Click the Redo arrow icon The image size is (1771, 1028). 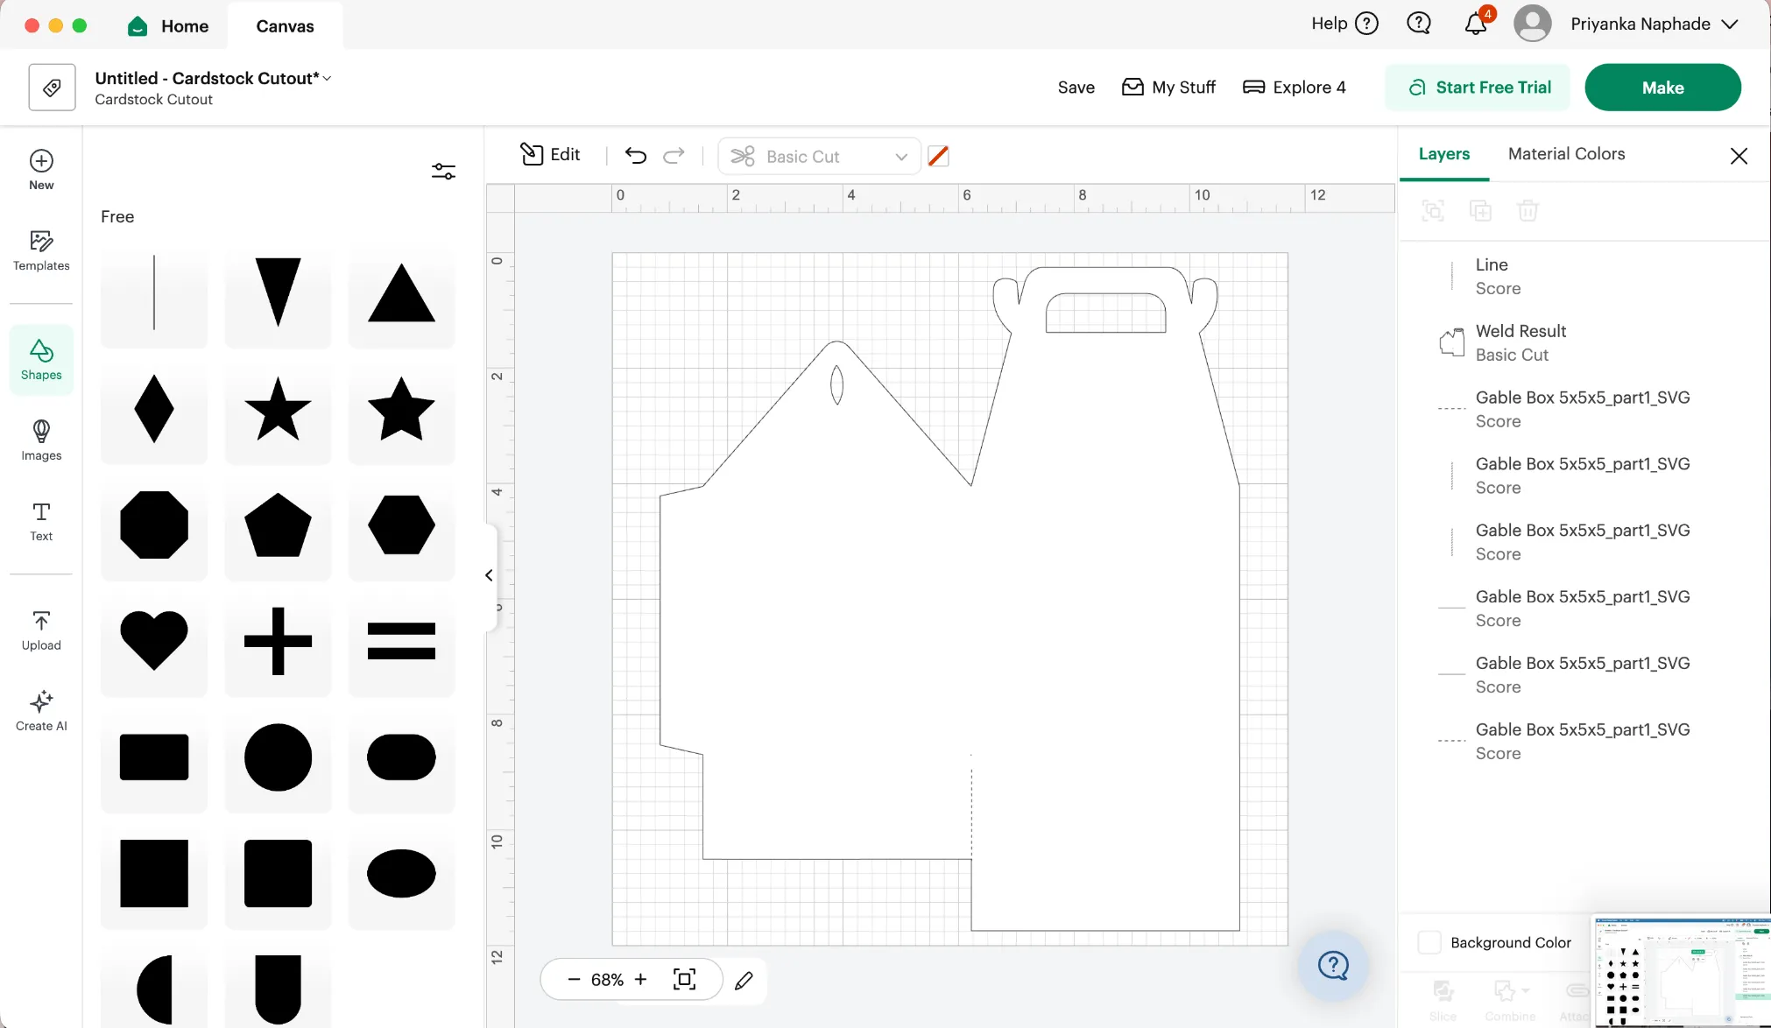click(674, 156)
